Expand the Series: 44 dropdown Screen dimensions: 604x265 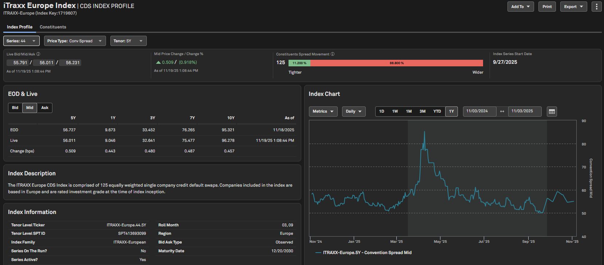[x=21, y=41]
